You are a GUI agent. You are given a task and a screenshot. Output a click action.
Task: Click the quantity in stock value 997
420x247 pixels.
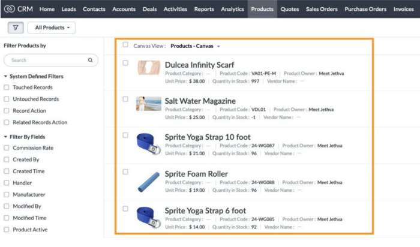coord(255,82)
